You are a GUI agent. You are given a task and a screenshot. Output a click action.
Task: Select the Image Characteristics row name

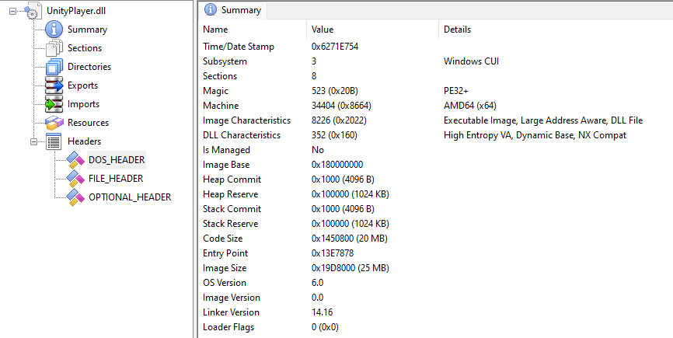pyautogui.click(x=247, y=120)
